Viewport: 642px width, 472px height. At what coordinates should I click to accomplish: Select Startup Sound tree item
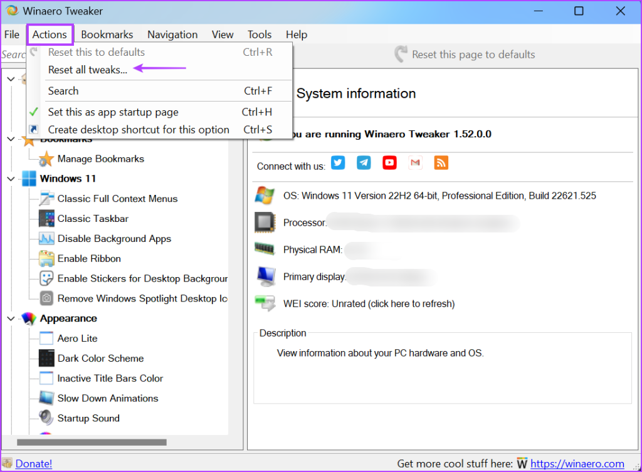click(88, 418)
